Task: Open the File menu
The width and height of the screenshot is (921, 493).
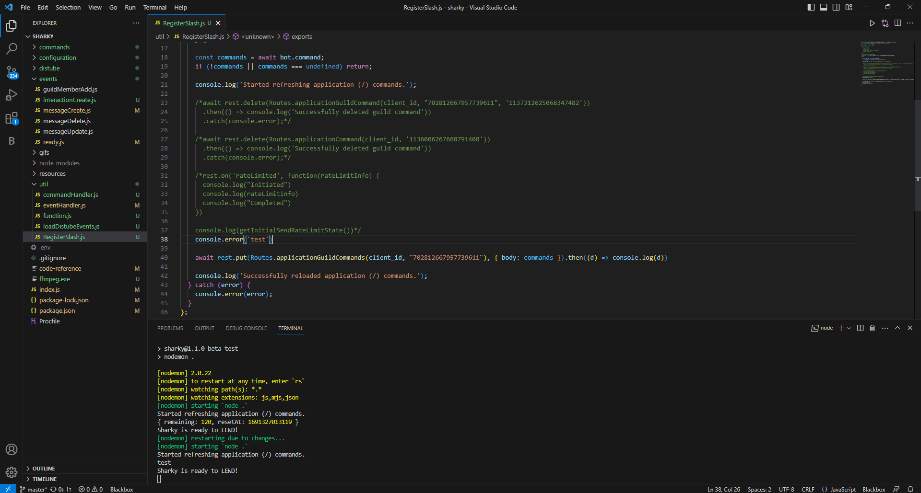Action: (25, 7)
